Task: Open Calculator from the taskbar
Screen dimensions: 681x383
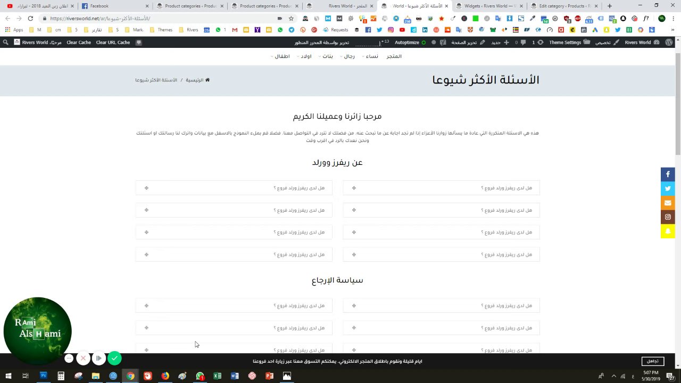Action: (61, 376)
